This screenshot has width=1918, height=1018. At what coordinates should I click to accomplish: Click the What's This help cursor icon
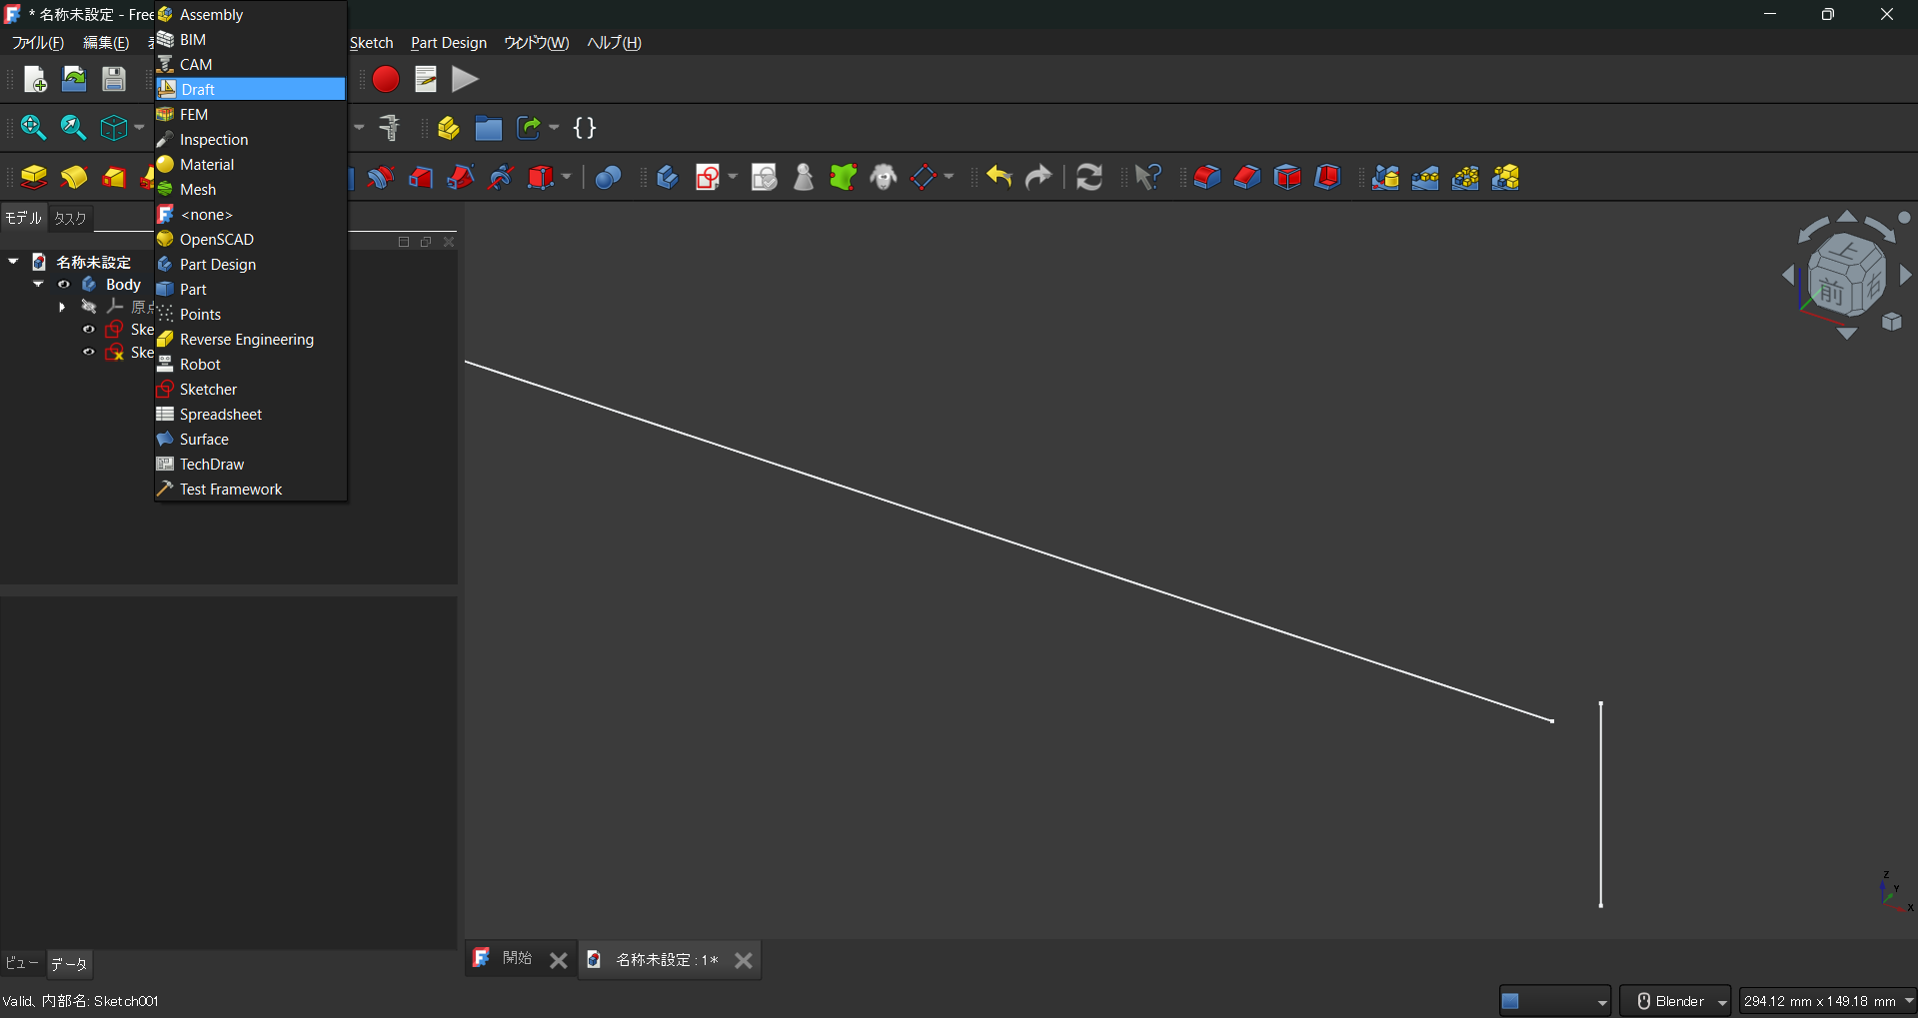coord(1148,178)
